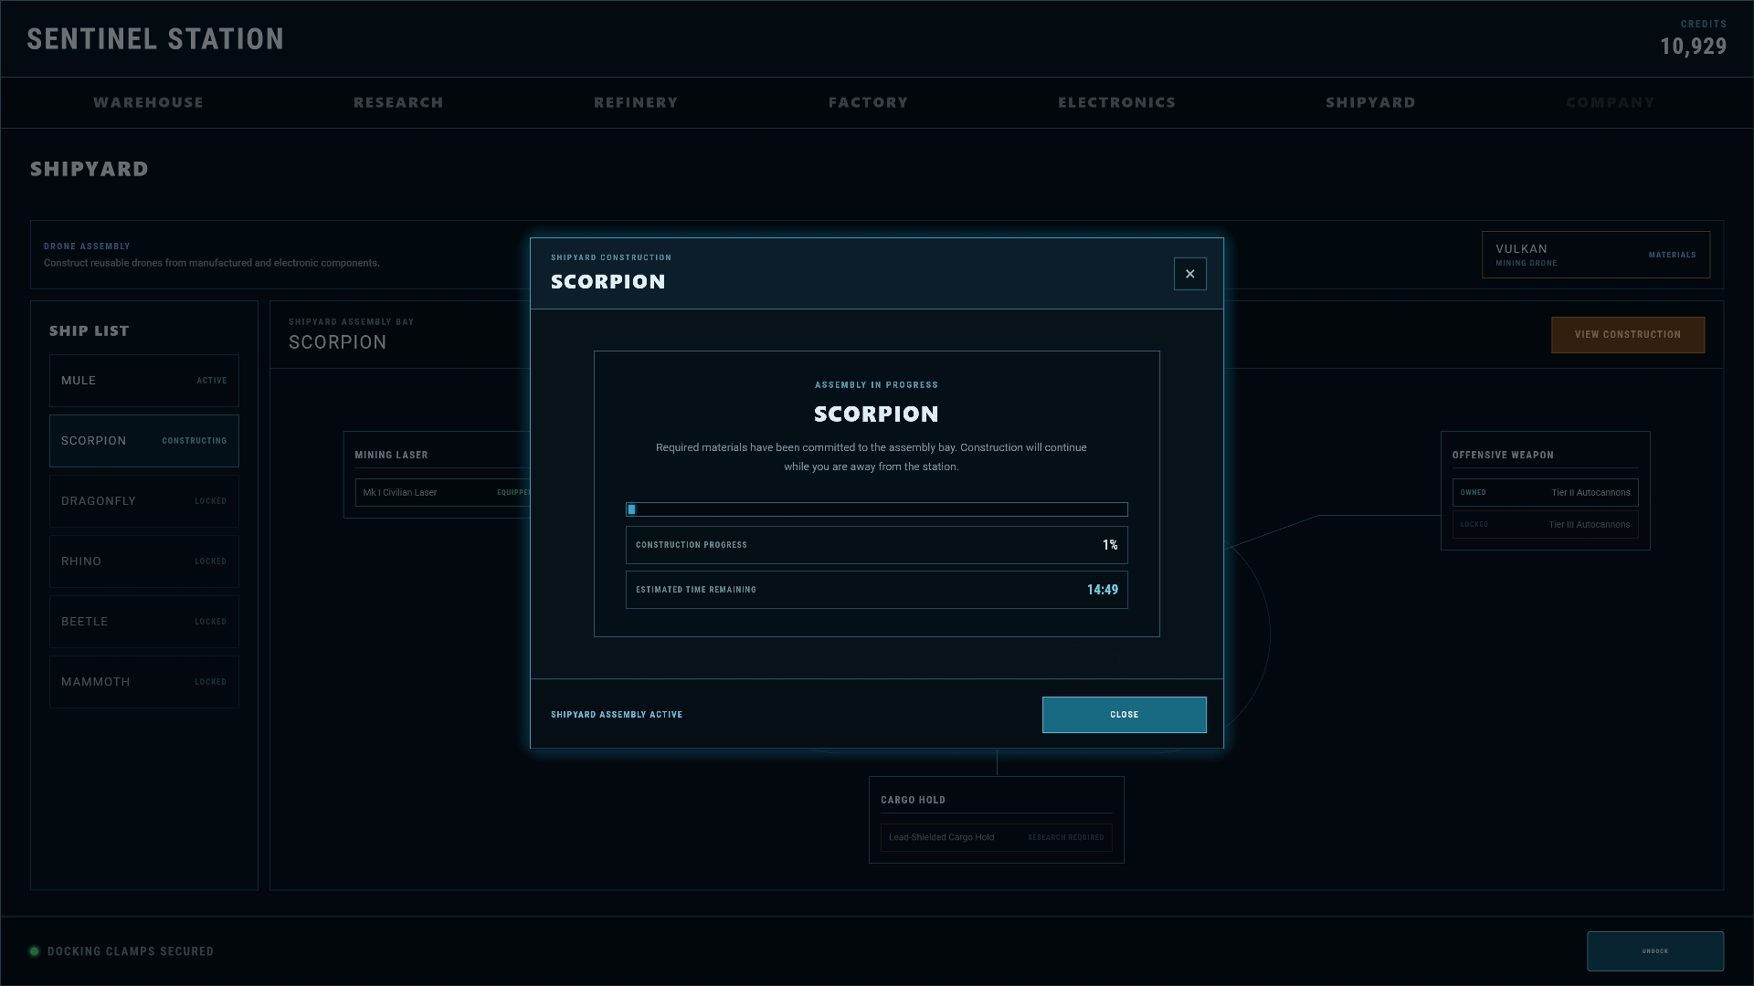Image resolution: width=1754 pixels, height=986 pixels.
Task: Choose the locked Dragonfly ship
Action: click(x=144, y=501)
